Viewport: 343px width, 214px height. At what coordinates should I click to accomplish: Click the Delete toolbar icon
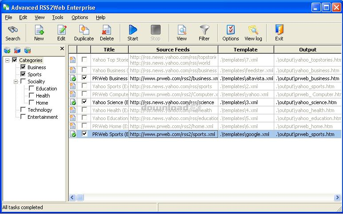[x=106, y=30]
